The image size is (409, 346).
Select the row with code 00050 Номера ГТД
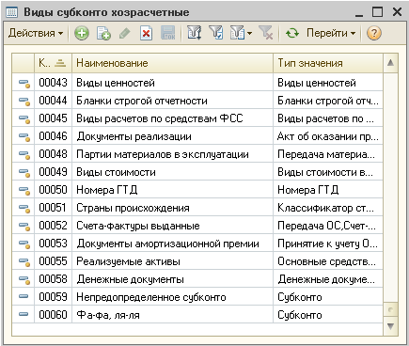tap(197, 190)
